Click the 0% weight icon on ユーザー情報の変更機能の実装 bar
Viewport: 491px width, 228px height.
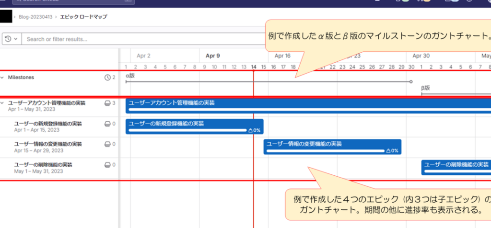tap(388, 151)
